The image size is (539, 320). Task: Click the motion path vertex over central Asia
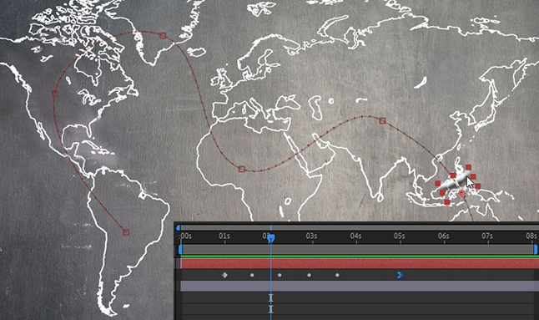point(382,120)
